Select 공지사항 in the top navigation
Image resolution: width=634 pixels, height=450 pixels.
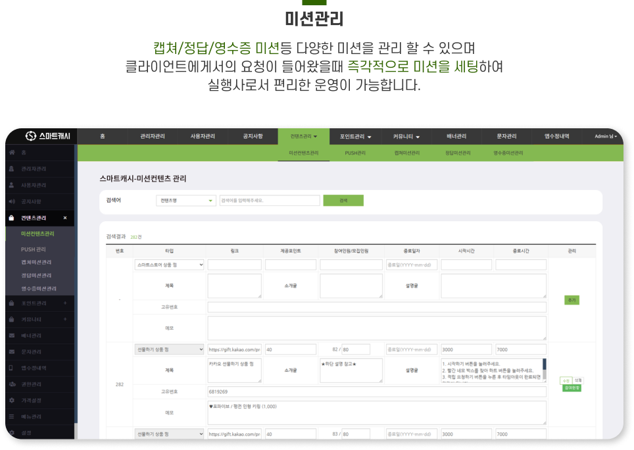253,136
